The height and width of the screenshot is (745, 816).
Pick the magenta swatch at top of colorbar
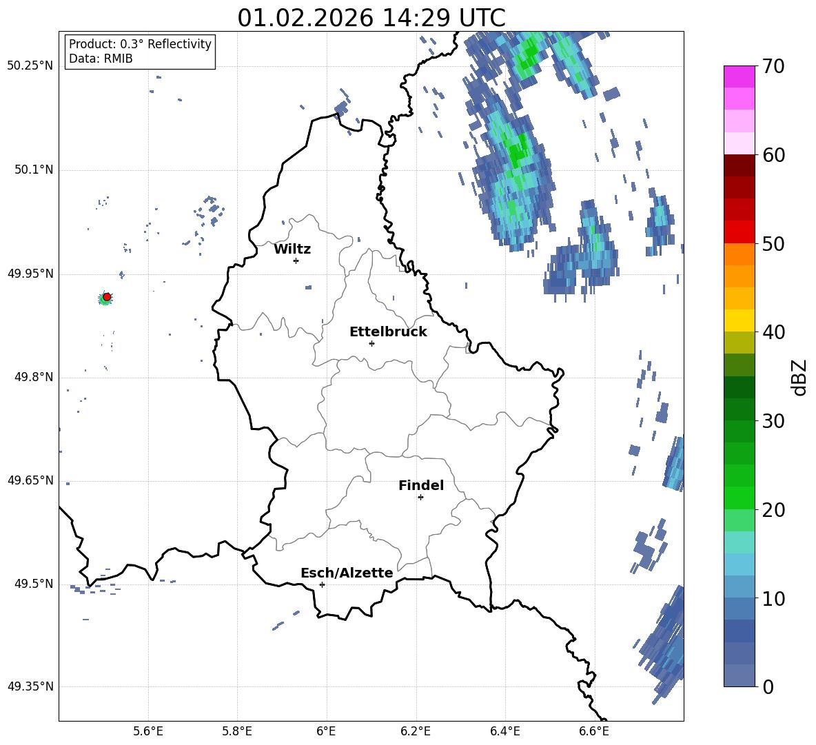739,76
